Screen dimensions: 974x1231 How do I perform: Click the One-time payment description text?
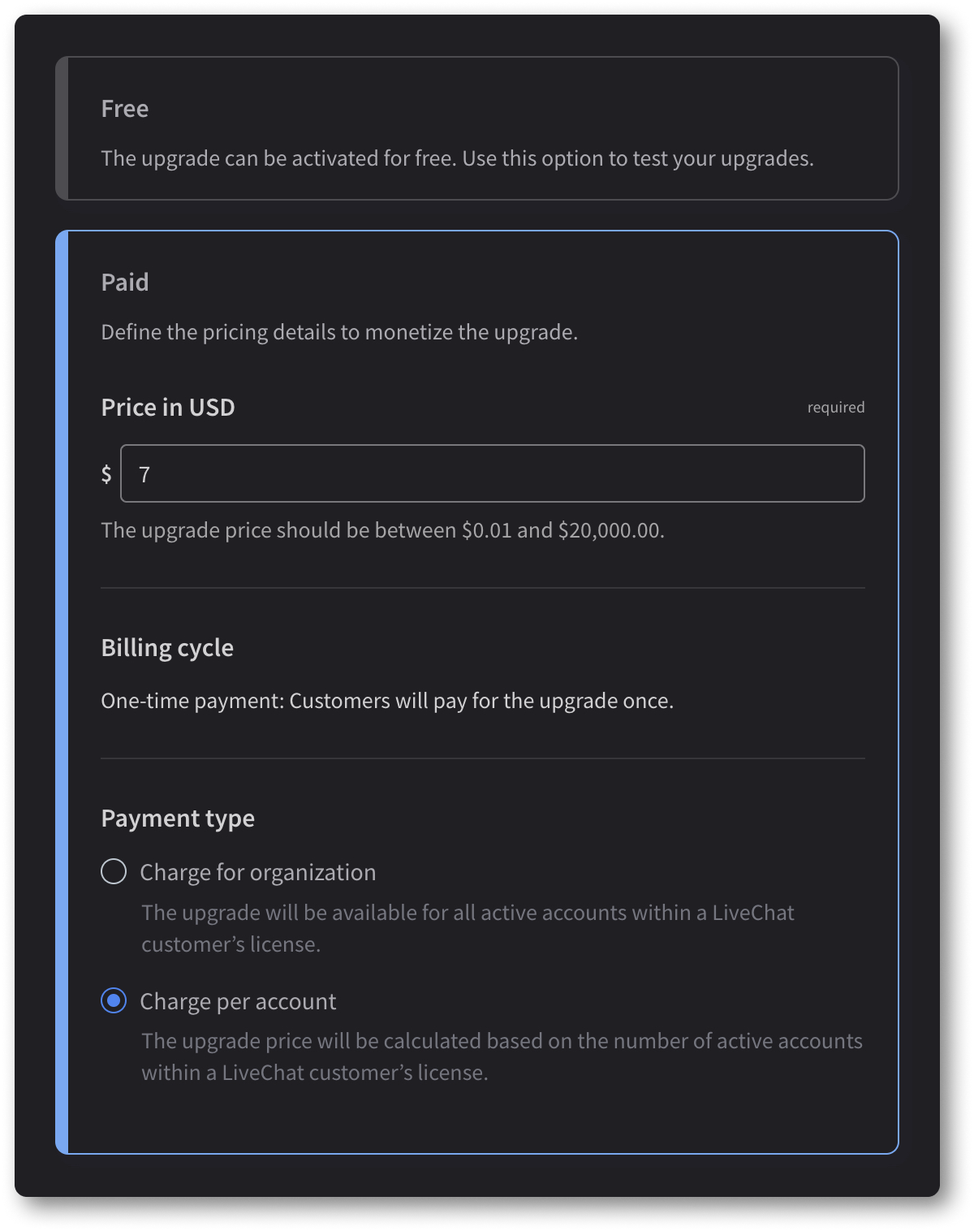pos(386,700)
